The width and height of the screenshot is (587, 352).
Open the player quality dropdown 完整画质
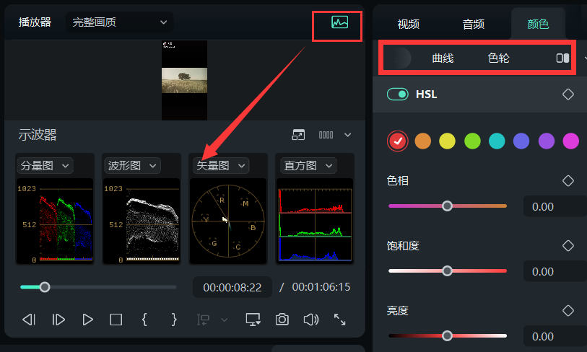point(119,22)
